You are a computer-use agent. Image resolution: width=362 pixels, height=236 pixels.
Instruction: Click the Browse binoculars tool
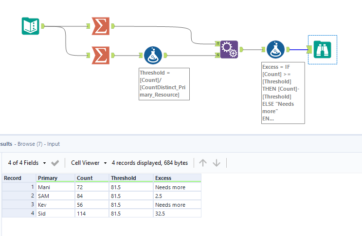pyautogui.click(x=322, y=49)
